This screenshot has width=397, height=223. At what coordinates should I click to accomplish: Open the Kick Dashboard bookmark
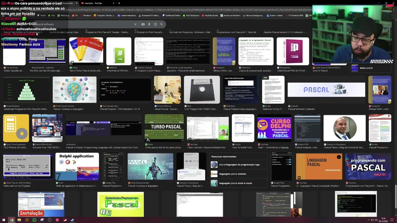[x=191, y=15]
